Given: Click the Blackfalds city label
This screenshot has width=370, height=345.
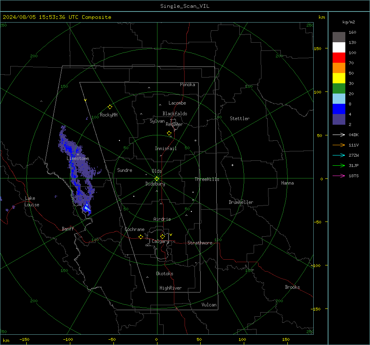Looking at the screenshot, I should pos(175,114).
